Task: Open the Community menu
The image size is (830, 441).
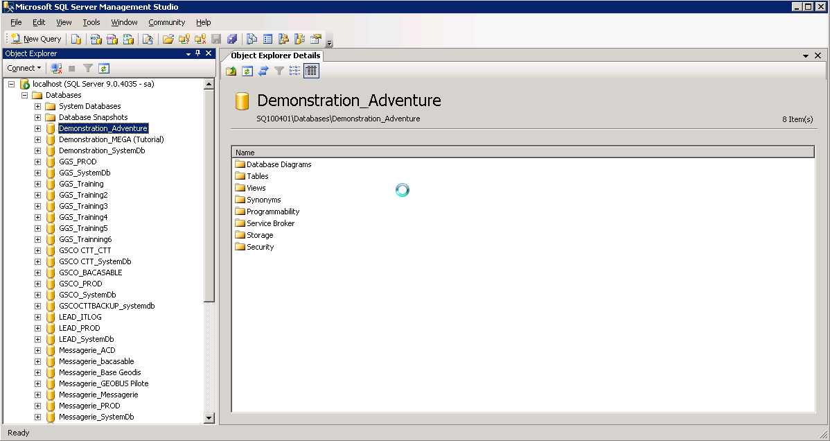Action: pyautogui.click(x=166, y=22)
